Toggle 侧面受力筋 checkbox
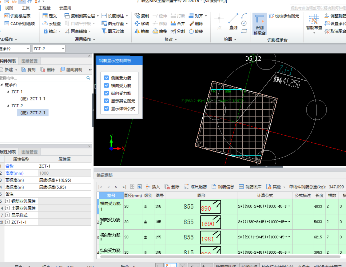 (107, 78)
